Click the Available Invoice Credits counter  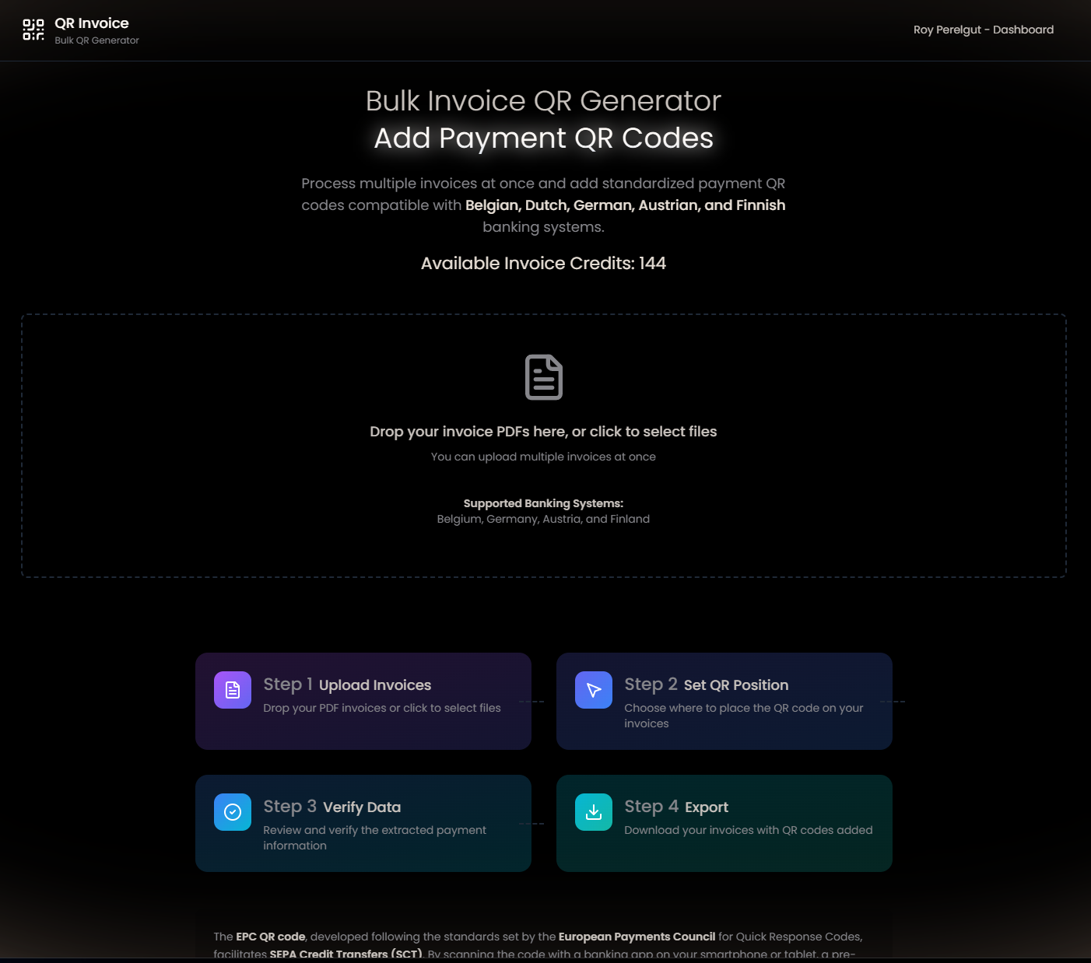click(x=543, y=263)
